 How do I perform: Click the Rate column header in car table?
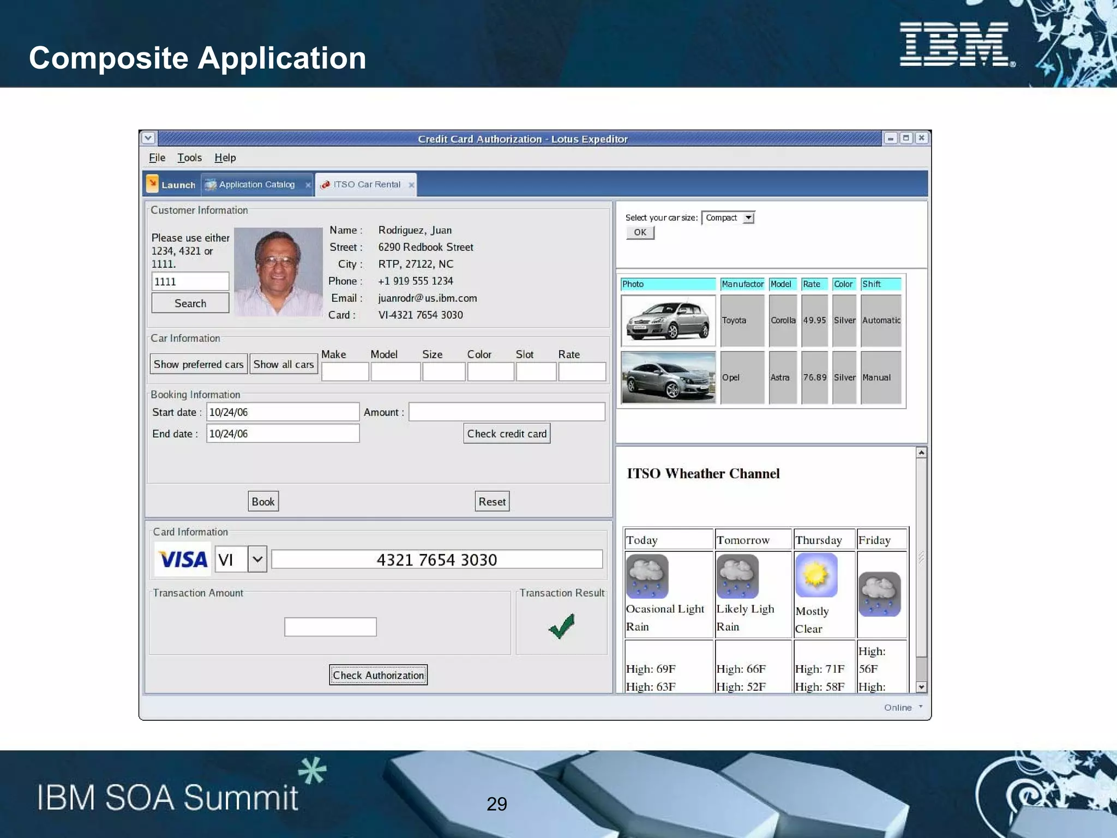tap(814, 284)
